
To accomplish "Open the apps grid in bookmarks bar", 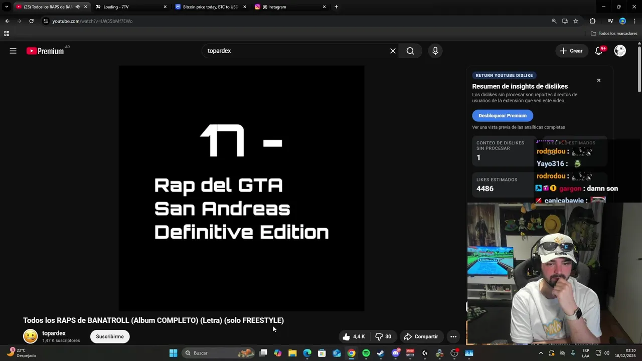I will tap(7, 34).
